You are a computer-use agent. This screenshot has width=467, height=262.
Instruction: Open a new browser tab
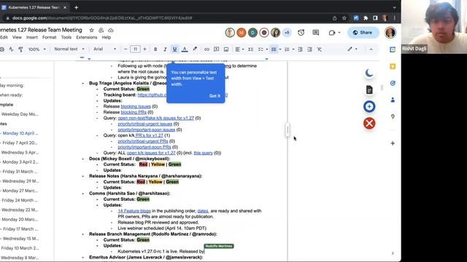[x=76, y=7]
